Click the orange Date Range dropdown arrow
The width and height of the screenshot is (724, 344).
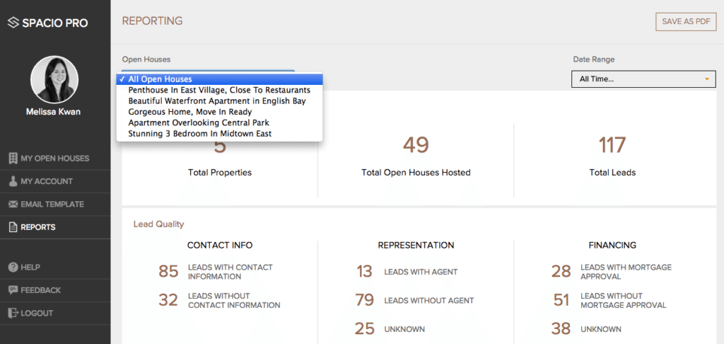706,79
